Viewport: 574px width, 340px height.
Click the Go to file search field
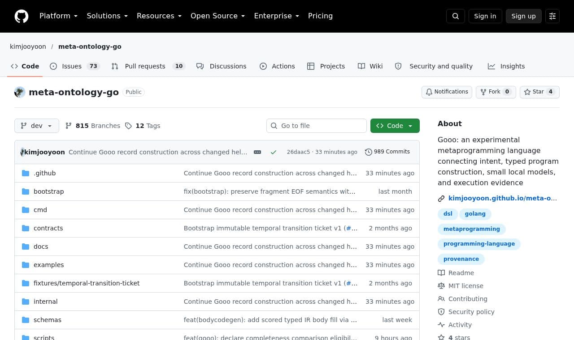coord(317,126)
